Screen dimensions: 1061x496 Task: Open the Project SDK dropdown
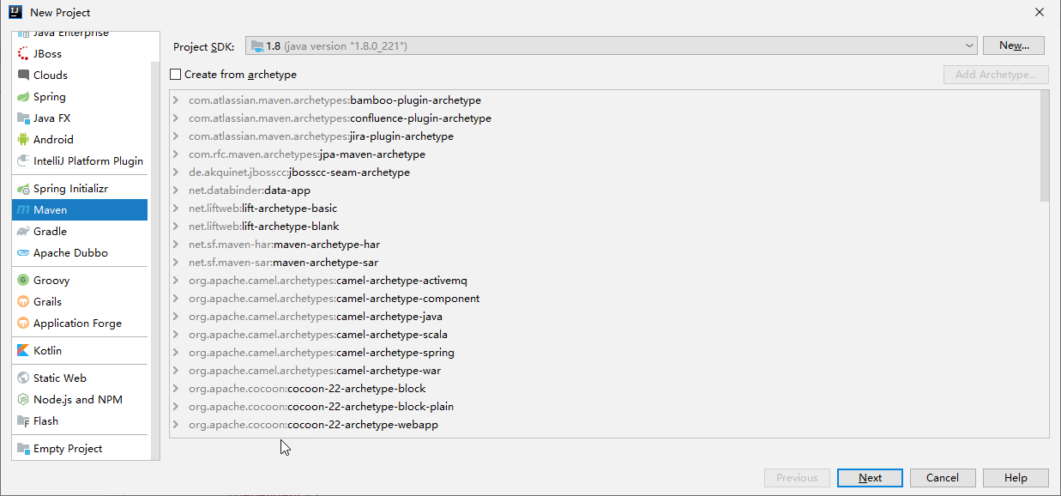(612, 45)
